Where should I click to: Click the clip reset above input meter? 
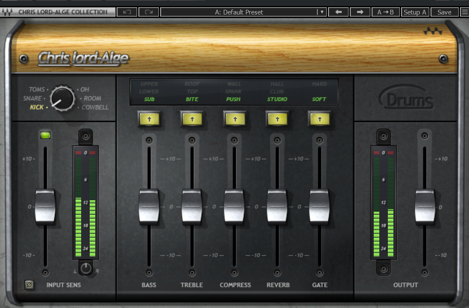86,136
